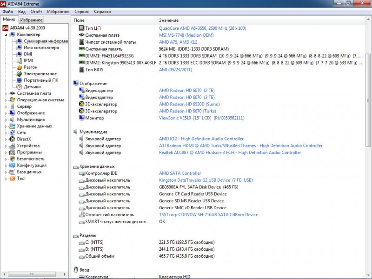Collapse the Компьютер tree node
The width and height of the screenshot is (372, 279).
[x=6, y=34]
